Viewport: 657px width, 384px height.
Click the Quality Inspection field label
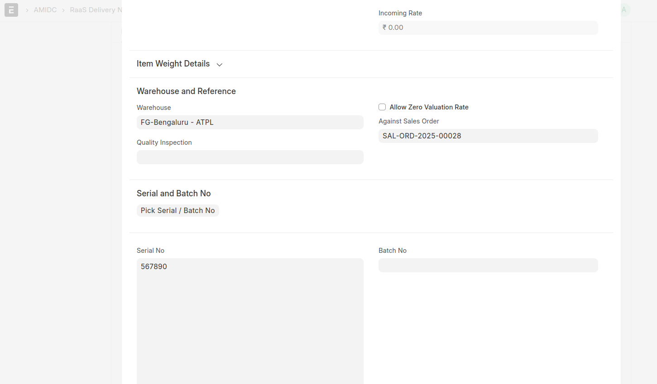(164, 142)
